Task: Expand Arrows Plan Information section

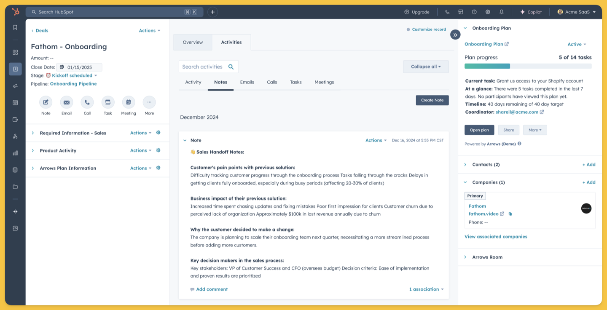Action: 33,168
